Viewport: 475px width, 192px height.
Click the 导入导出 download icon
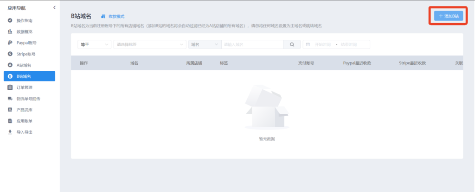(10, 132)
